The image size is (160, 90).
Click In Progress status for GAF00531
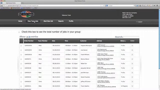(124, 86)
